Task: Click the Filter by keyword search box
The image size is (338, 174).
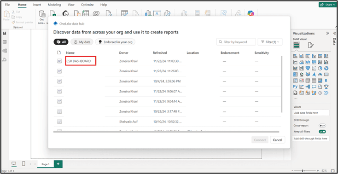Action: [236, 42]
